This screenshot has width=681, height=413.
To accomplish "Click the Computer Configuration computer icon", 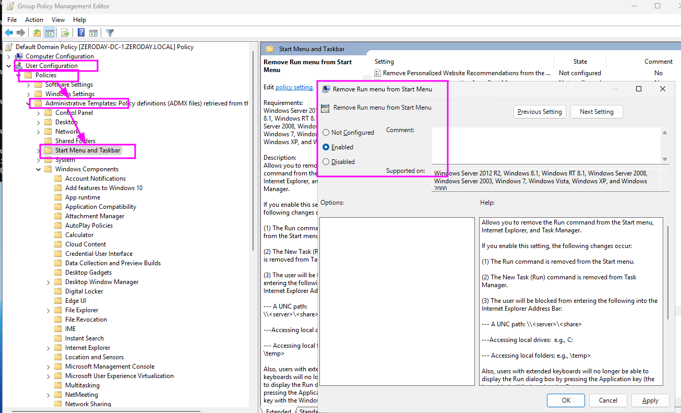I will pos(19,56).
